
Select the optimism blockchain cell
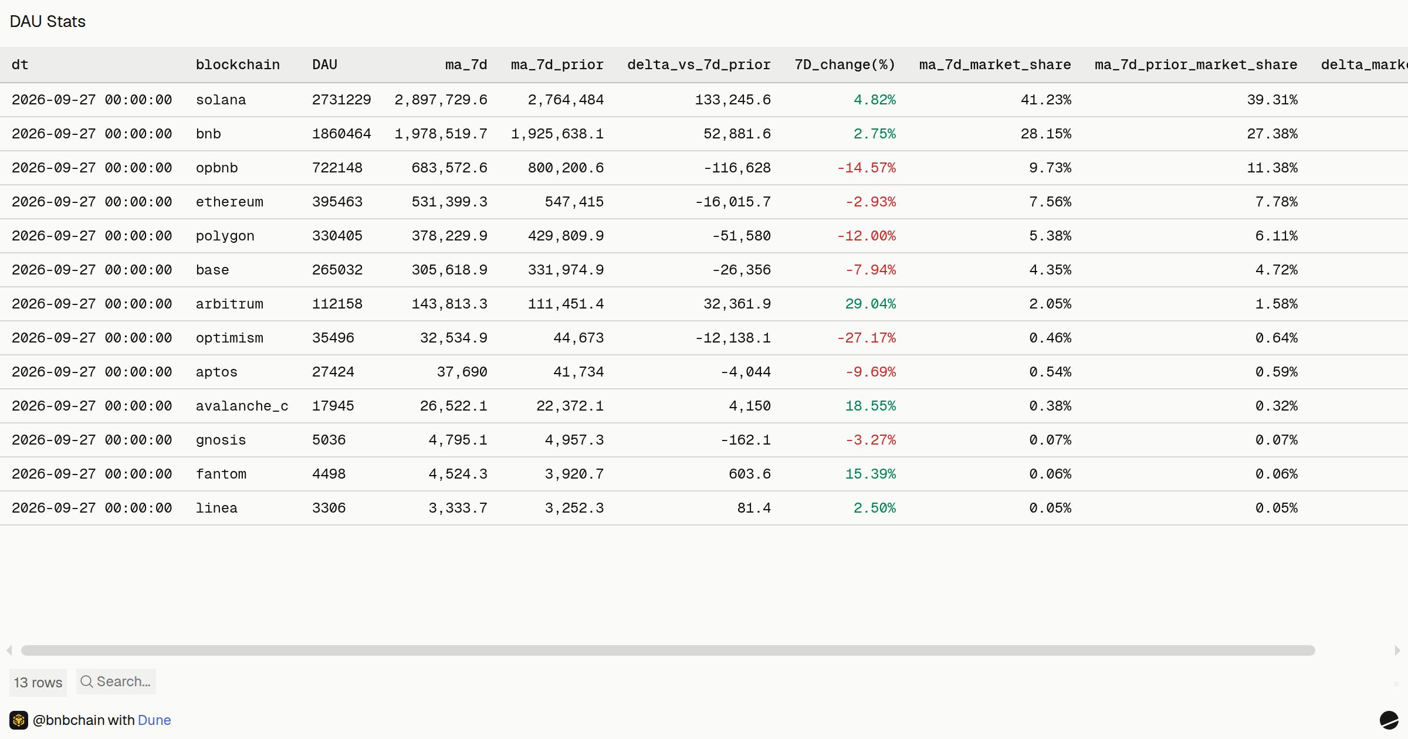click(x=229, y=338)
